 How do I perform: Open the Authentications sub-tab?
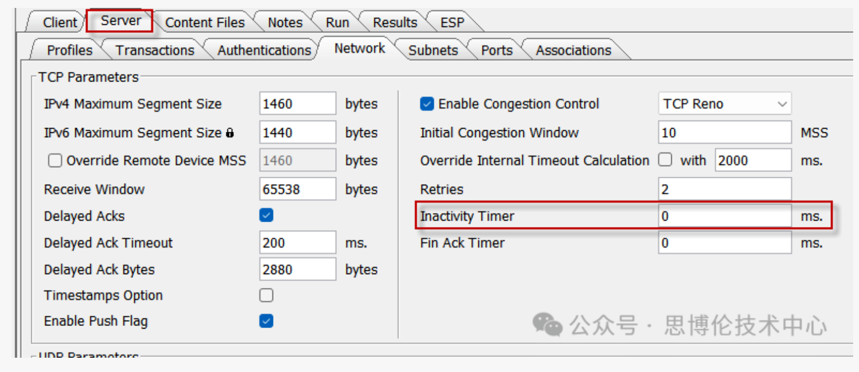click(264, 50)
